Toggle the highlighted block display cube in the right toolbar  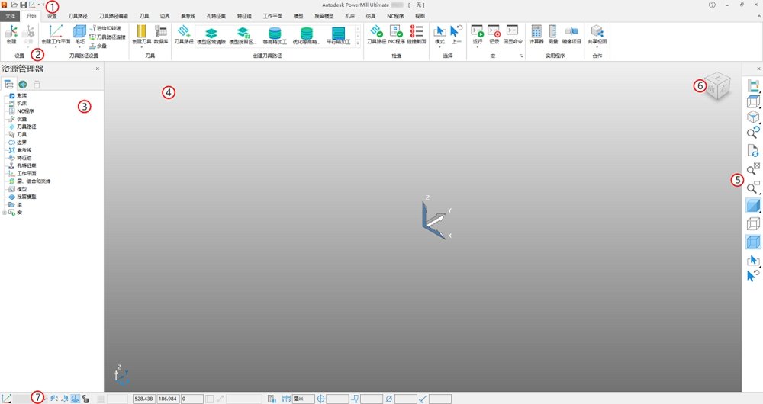pos(753,242)
